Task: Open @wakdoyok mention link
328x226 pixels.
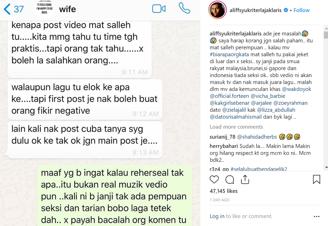Action: [x=297, y=89]
